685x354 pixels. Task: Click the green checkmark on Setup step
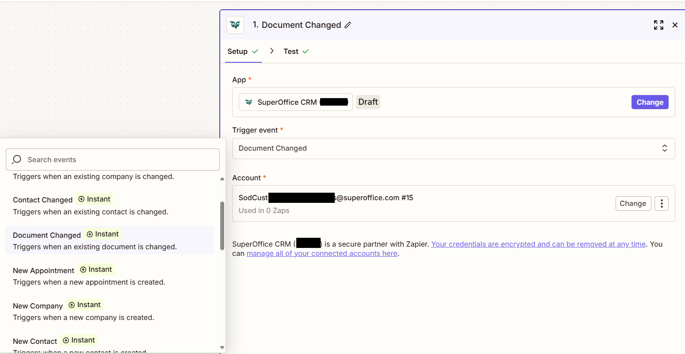256,51
